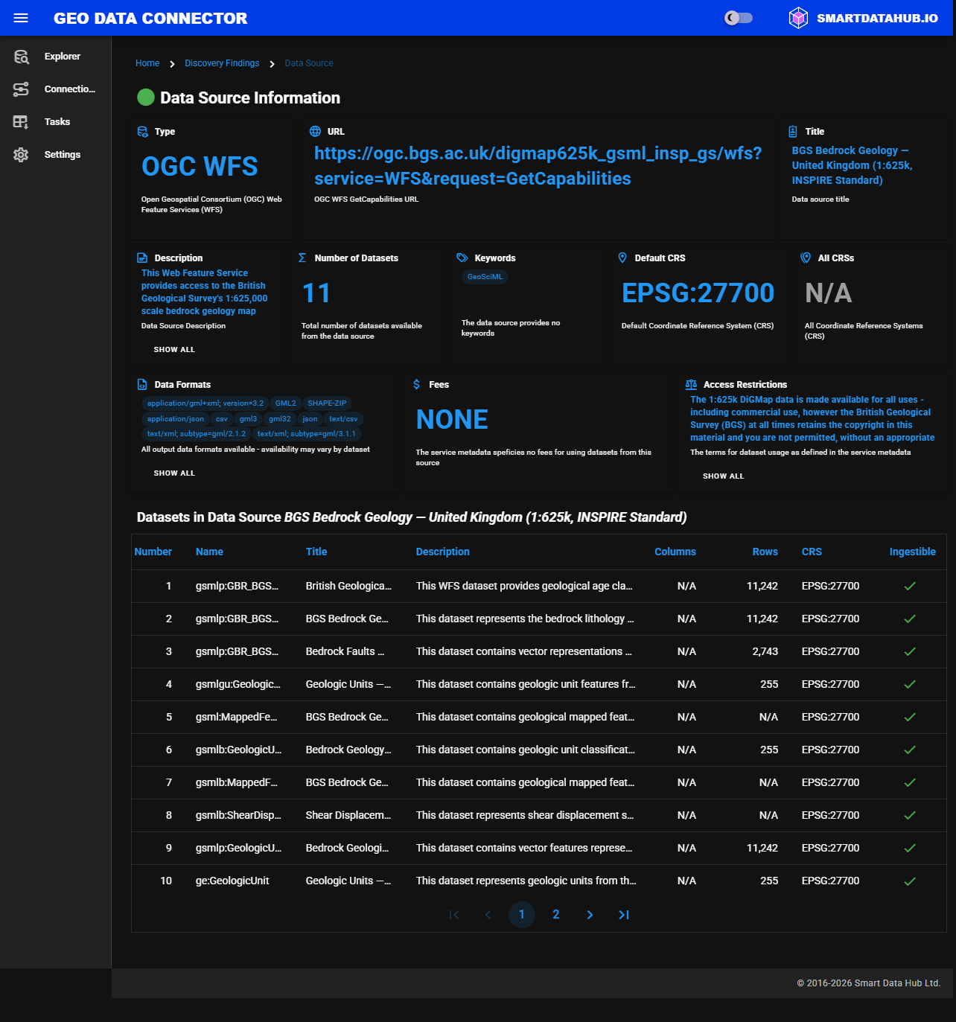
Task: Click the gsmlgu:Geologic... dataset name
Action: point(238,685)
